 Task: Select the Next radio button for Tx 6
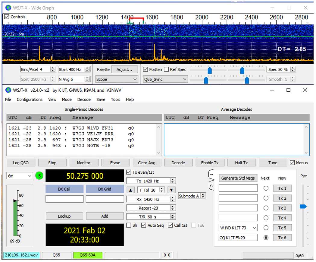point(266,238)
